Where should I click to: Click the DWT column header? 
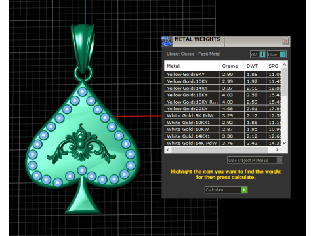coord(255,66)
